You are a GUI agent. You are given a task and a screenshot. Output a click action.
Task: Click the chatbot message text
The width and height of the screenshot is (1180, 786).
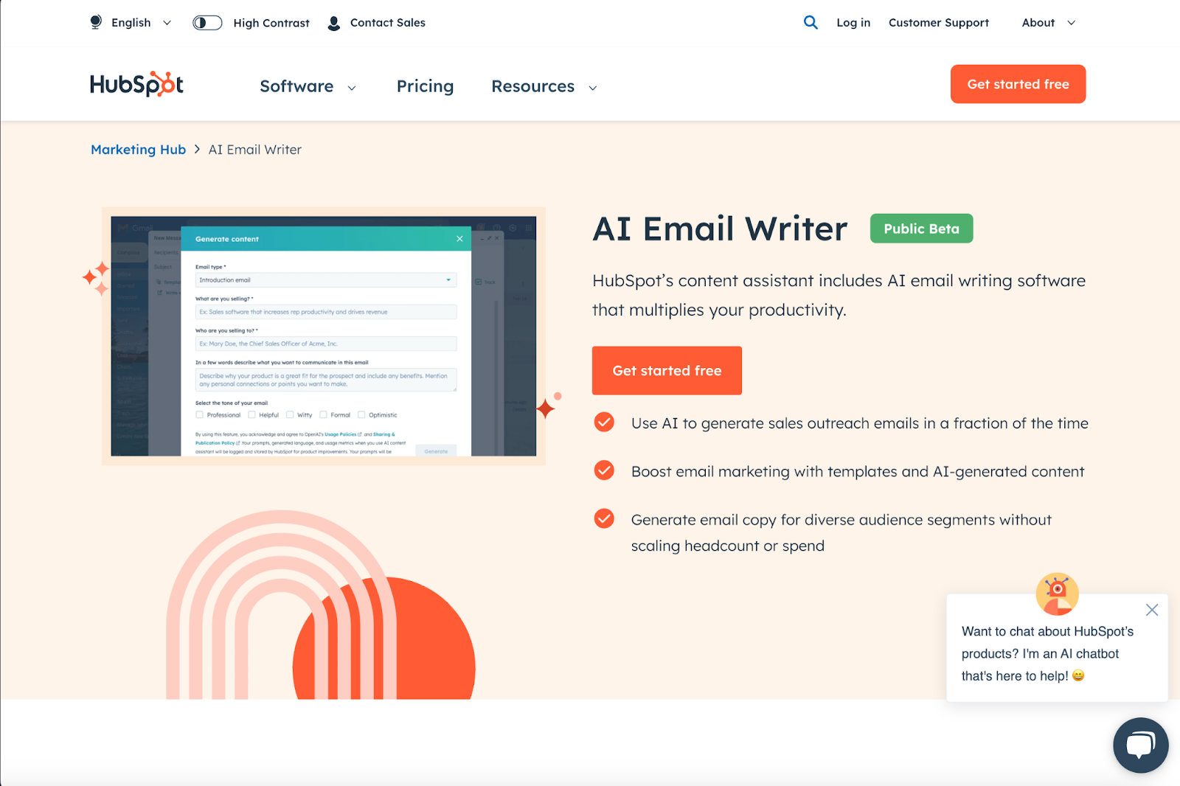click(x=1047, y=654)
